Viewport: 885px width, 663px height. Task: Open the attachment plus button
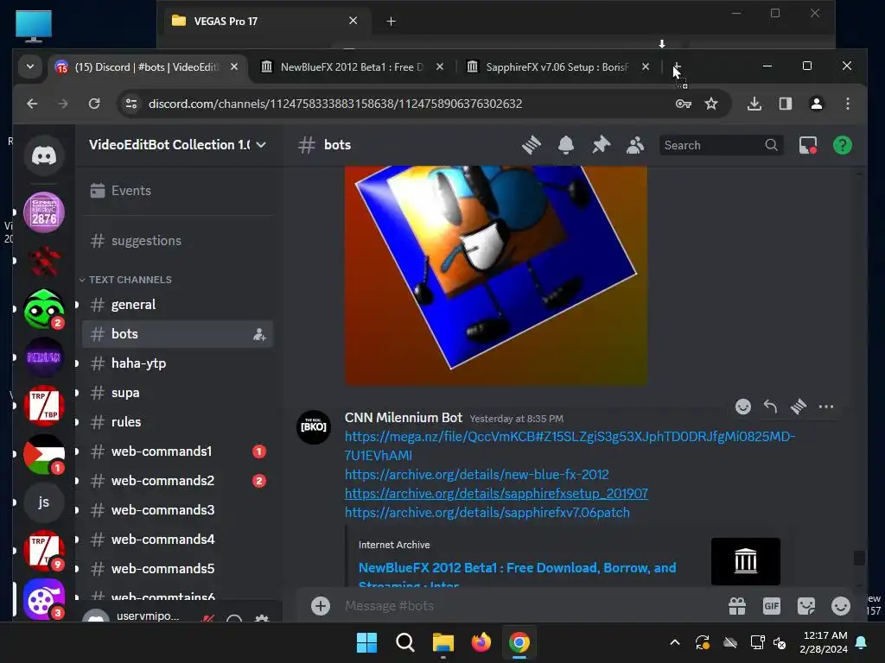321,606
